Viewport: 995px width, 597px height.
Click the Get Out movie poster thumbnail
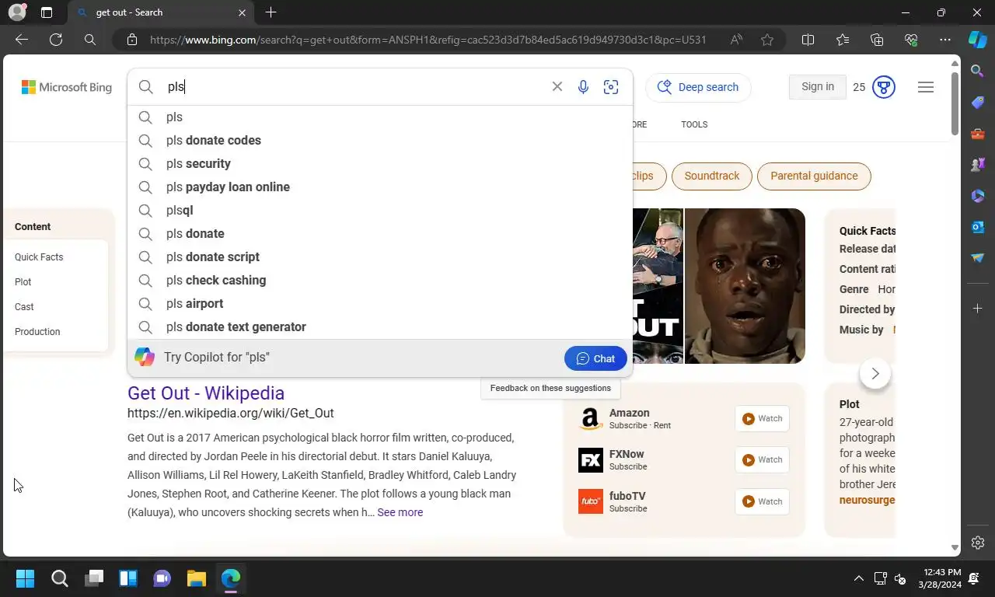click(x=658, y=286)
